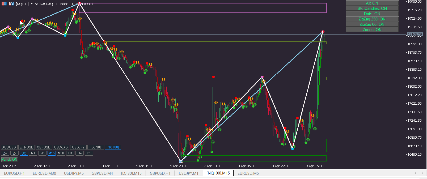Click the current price label 19168.79

click(415, 35)
